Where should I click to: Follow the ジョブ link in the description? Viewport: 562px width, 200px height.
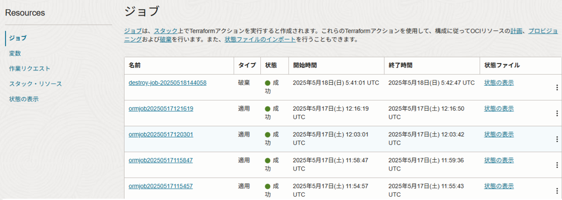133,31
